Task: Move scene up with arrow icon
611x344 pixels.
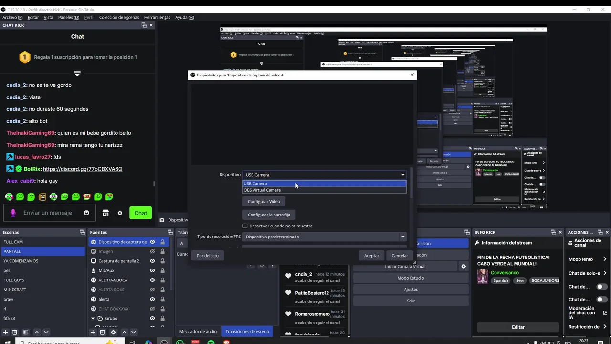Action: tap(37, 332)
